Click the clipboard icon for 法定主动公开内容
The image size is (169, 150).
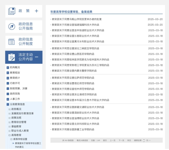tap(11, 57)
